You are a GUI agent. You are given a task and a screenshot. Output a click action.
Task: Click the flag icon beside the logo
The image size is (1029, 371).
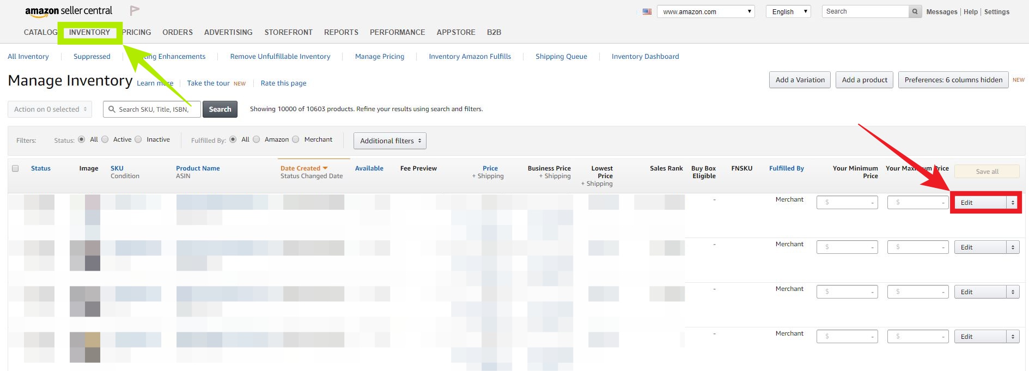coord(135,10)
